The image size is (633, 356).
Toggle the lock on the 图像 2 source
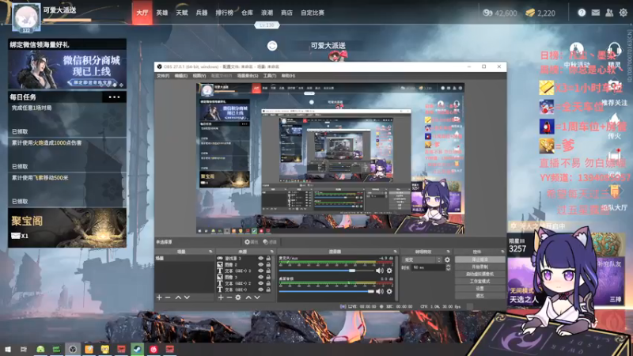coord(268,265)
